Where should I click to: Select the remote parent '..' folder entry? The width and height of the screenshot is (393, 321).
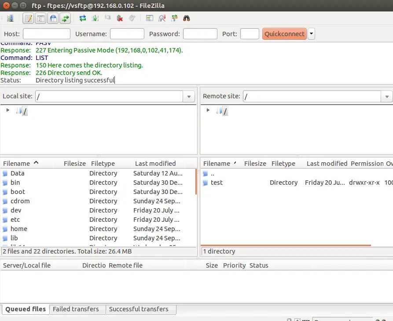pos(212,173)
